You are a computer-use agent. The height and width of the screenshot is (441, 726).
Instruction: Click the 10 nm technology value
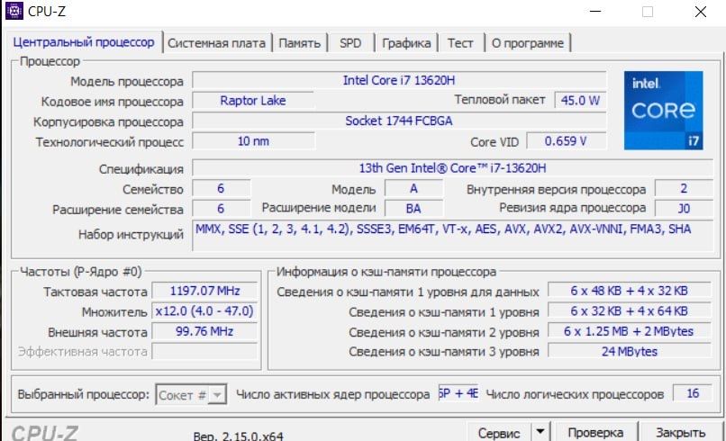[253, 141]
